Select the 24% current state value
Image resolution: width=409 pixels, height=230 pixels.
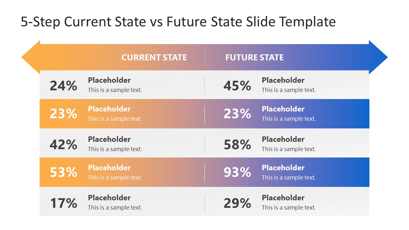coord(63,86)
